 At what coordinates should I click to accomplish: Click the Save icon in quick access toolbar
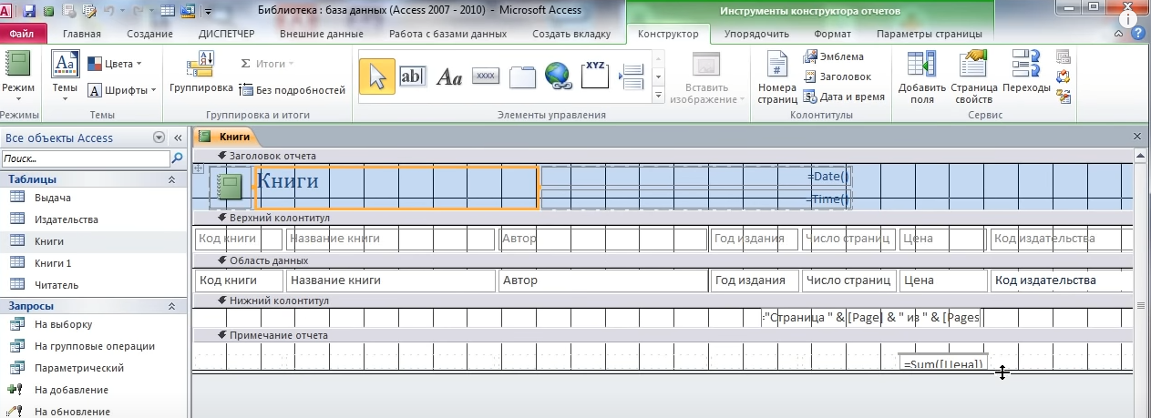[29, 12]
